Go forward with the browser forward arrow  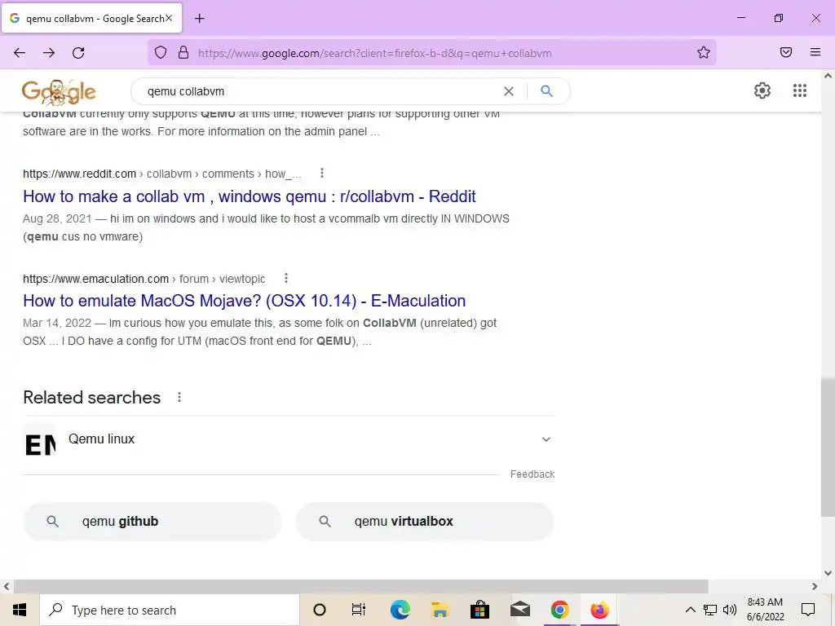click(x=49, y=53)
